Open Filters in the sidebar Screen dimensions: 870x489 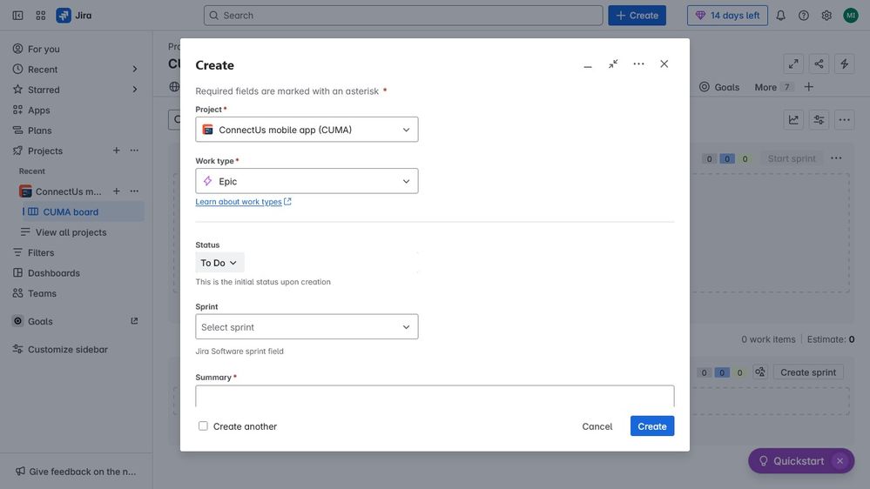[x=41, y=252]
